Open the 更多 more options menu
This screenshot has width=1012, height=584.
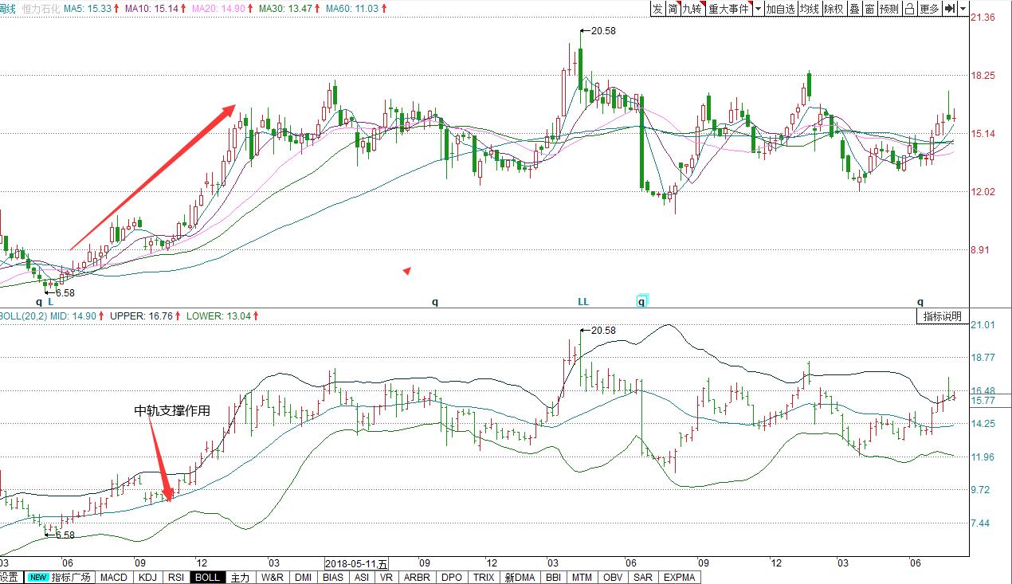[929, 9]
